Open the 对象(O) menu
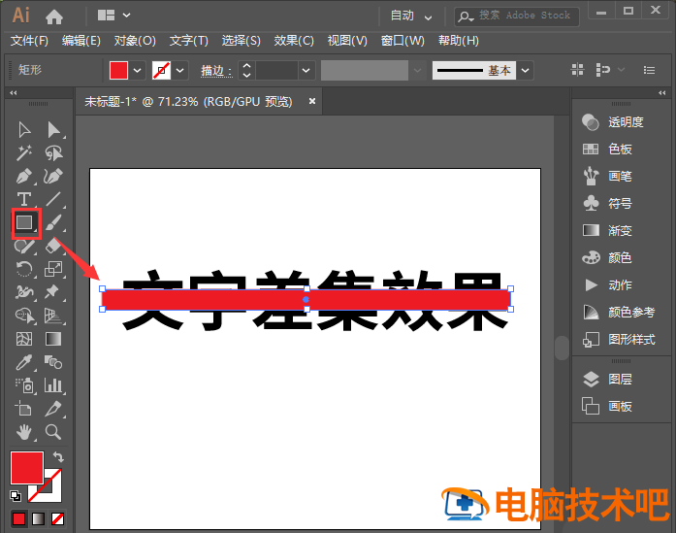Viewport: 676px width, 533px height. coord(135,41)
